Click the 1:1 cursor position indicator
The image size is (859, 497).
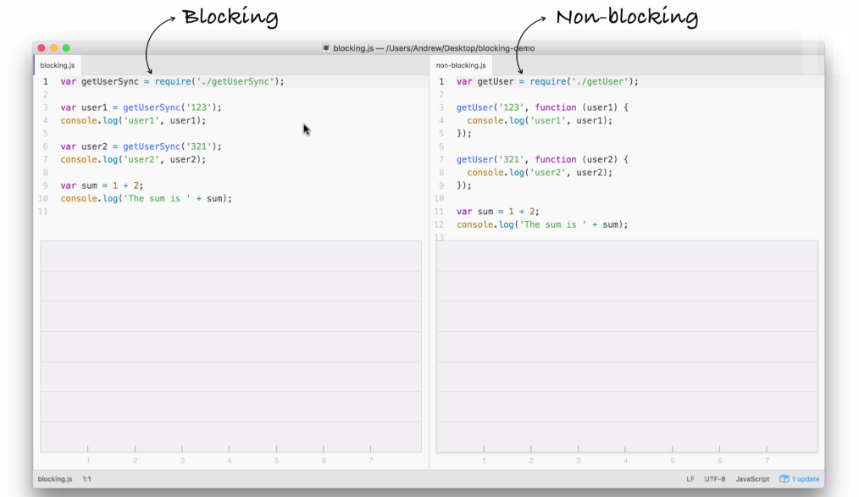pyautogui.click(x=86, y=479)
